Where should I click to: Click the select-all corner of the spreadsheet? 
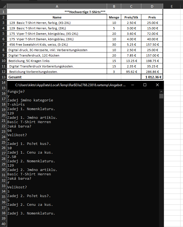coord(4,6)
